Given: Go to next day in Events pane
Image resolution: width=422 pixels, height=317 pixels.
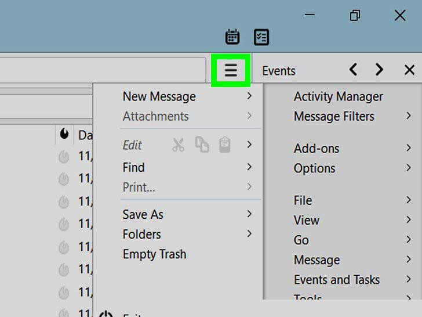Looking at the screenshot, I should tap(379, 70).
